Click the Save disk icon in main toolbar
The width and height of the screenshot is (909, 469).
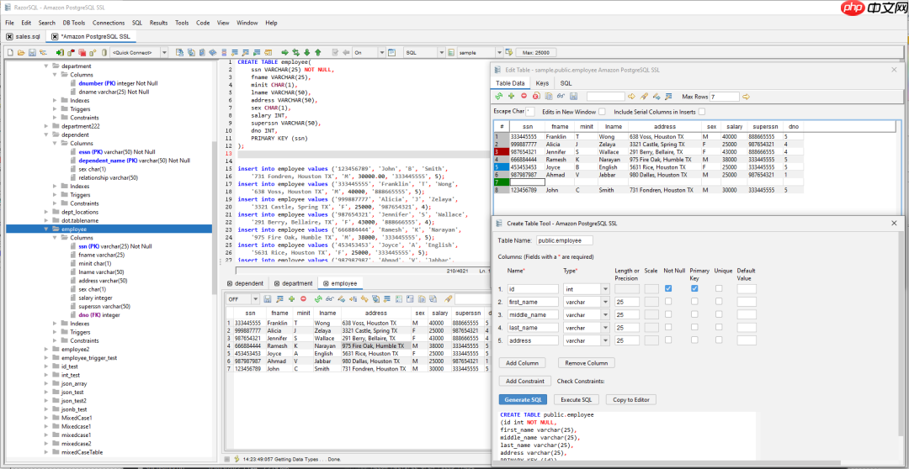[x=33, y=52]
